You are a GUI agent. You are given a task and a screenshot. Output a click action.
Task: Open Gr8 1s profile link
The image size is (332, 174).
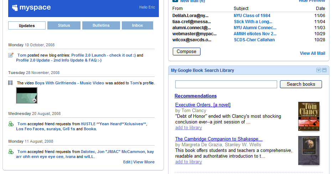point(69,129)
